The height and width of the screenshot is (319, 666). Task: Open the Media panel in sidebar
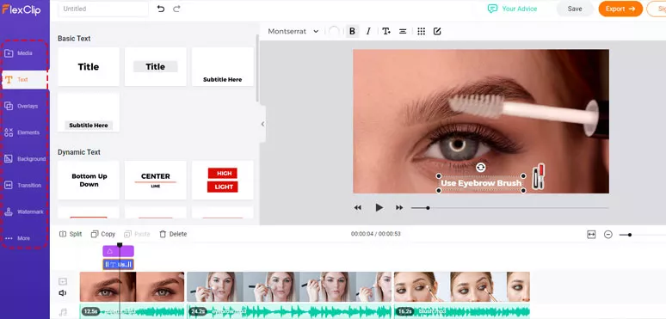(x=24, y=53)
